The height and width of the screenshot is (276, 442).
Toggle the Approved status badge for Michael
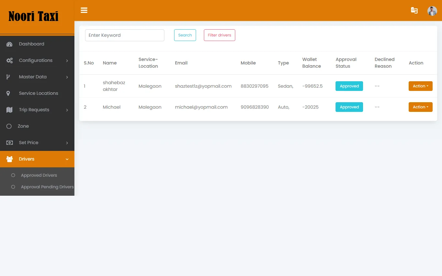tap(349, 107)
